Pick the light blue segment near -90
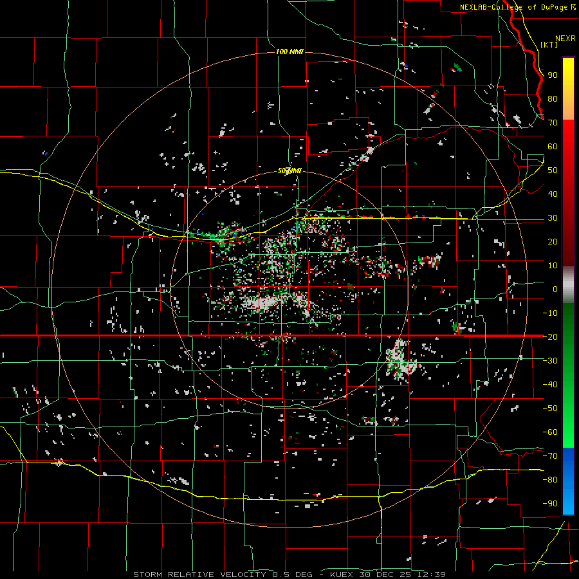This screenshot has height=579, width=579. click(x=568, y=502)
